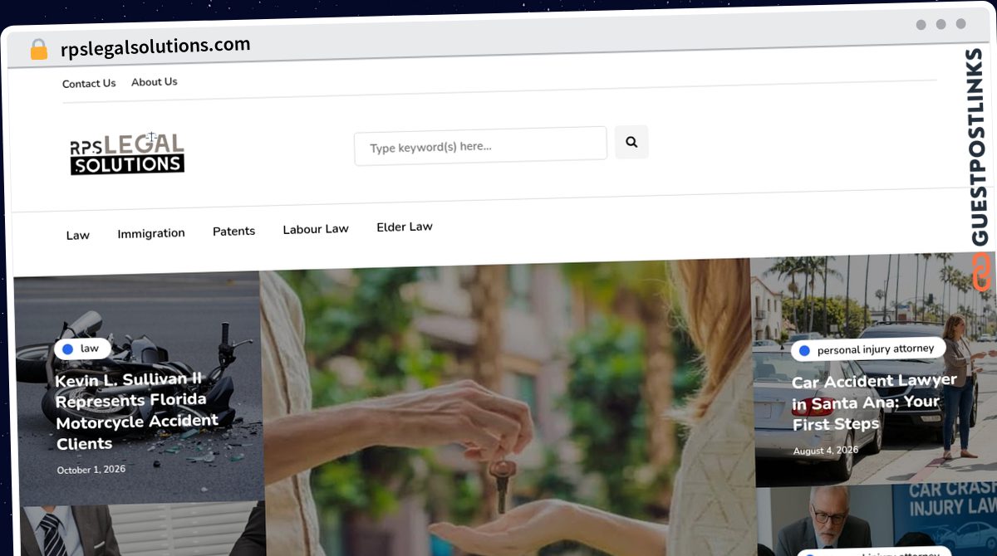Click the search magnifier button
Screen dimensions: 997x556
coord(631,142)
